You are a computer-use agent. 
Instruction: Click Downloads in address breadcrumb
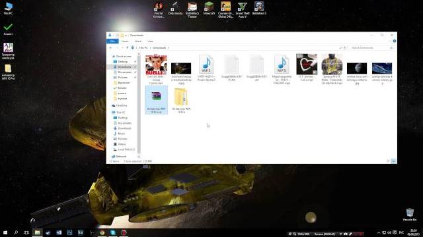click(x=159, y=48)
